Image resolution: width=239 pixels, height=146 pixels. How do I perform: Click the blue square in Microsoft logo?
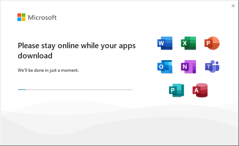click(19, 20)
